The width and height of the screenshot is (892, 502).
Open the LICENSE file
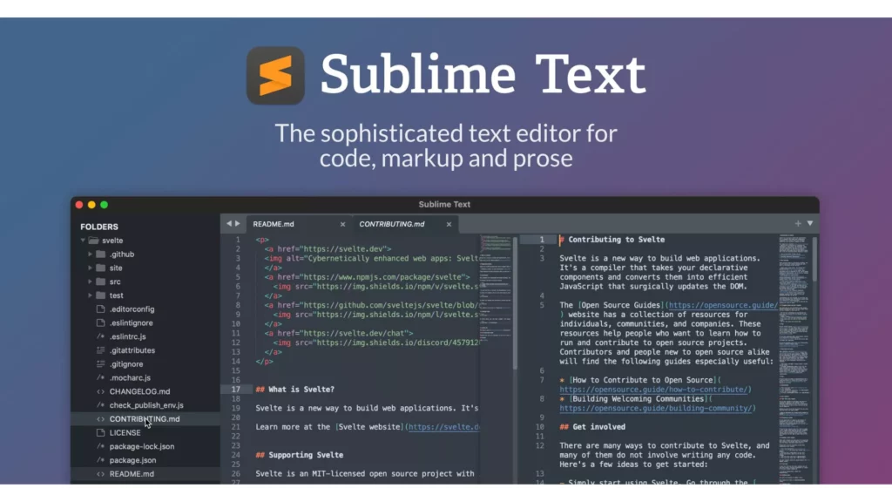(x=125, y=432)
